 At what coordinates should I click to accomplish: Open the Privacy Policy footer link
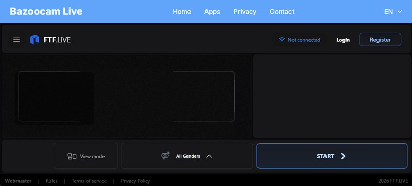pyautogui.click(x=135, y=181)
